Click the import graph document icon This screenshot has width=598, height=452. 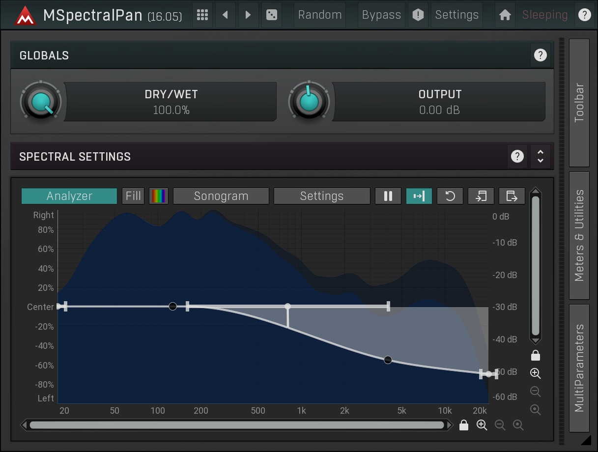[x=481, y=196]
